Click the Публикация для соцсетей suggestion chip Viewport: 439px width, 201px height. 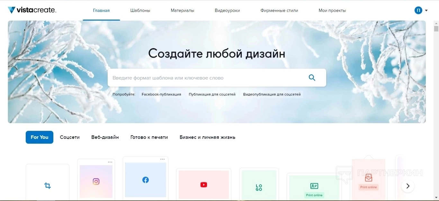pyautogui.click(x=212, y=94)
